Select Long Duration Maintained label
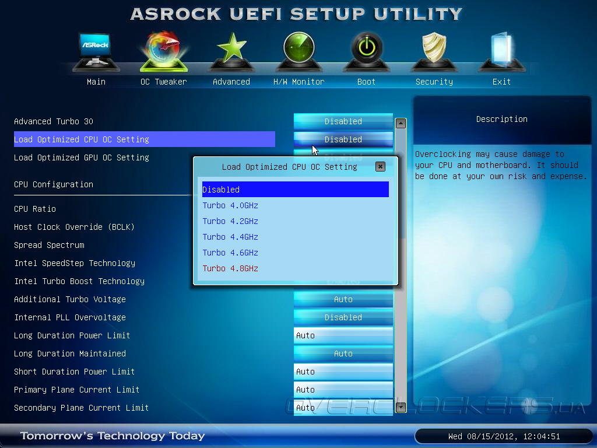Image resolution: width=597 pixels, height=448 pixels. [x=70, y=353]
